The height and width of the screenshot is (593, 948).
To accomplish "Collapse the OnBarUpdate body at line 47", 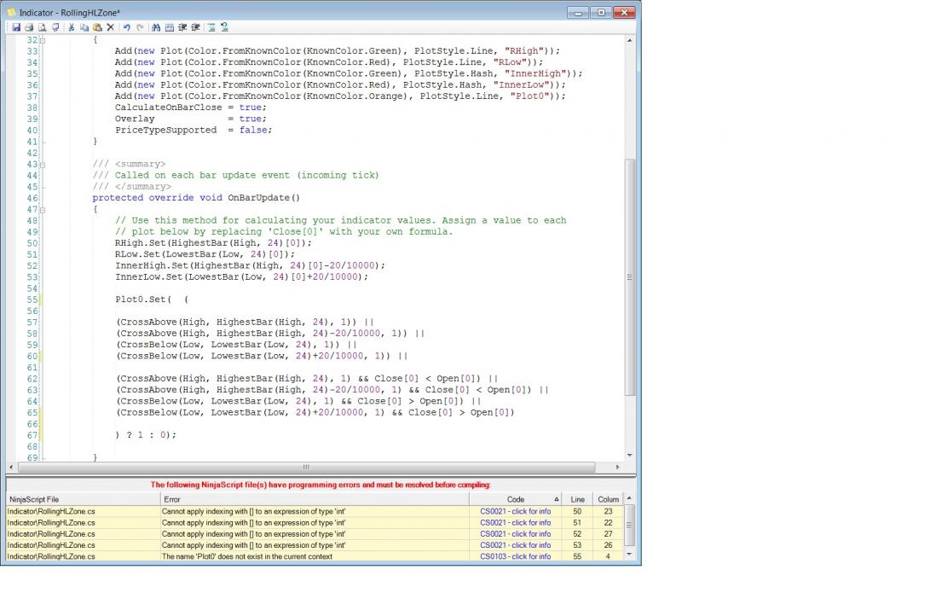I will point(43,209).
